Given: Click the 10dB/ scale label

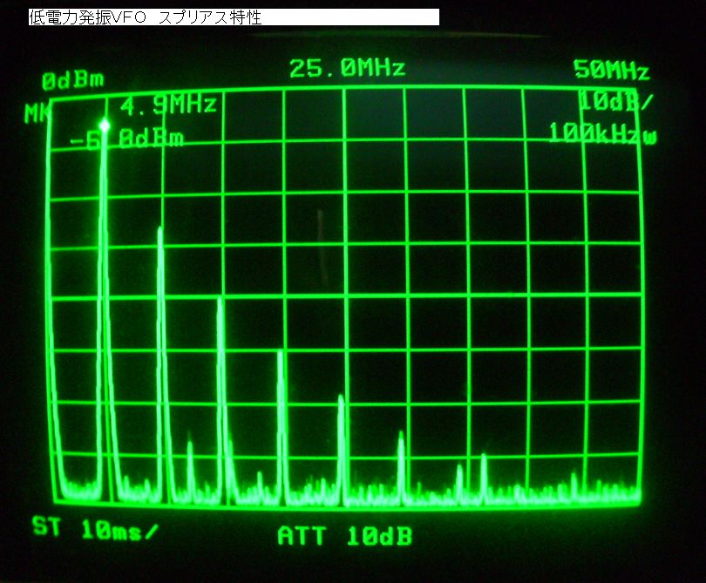Looking at the screenshot, I should (615, 101).
